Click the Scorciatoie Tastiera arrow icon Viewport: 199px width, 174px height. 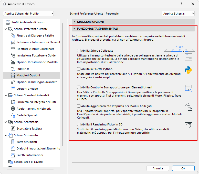[x=13, y=129]
